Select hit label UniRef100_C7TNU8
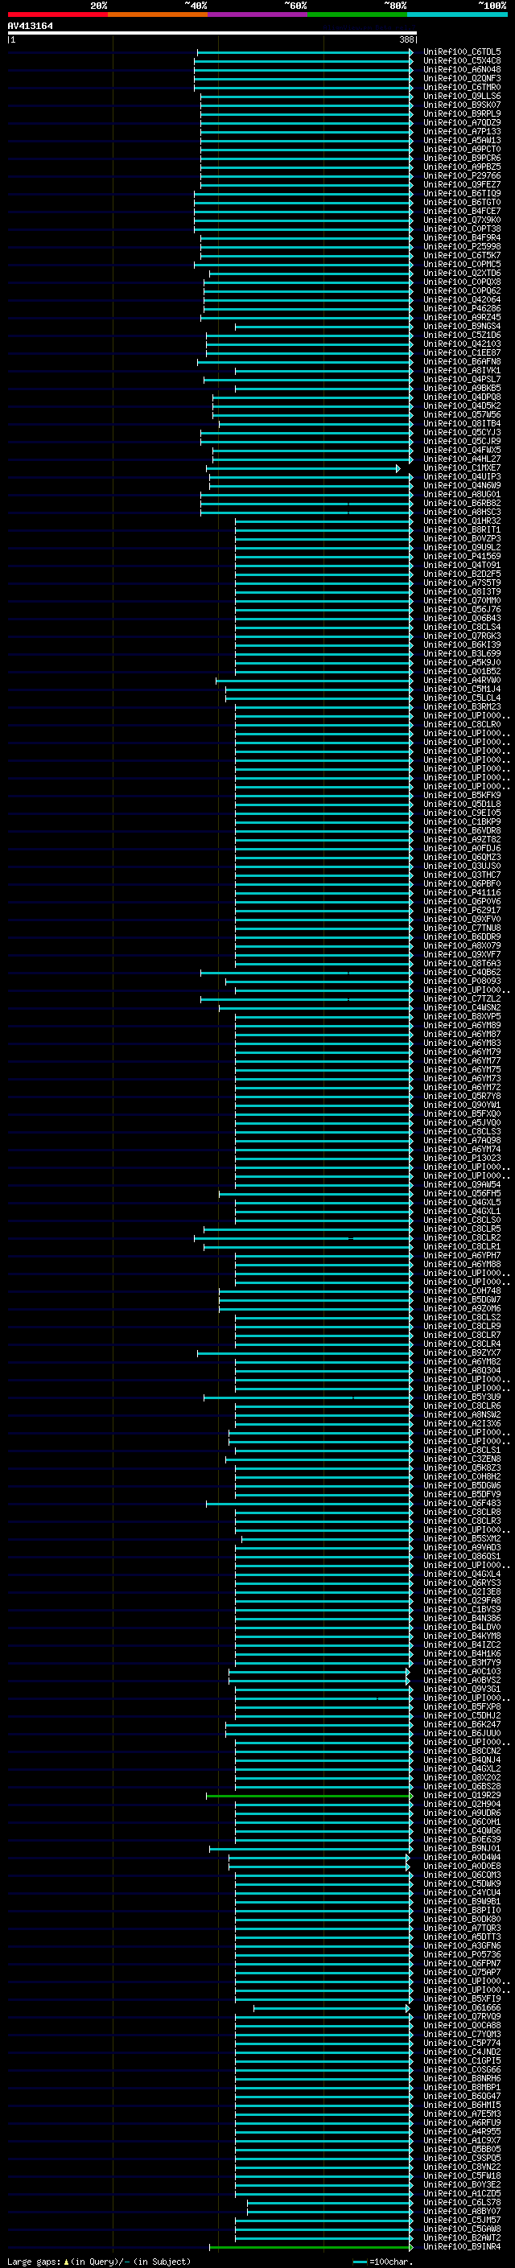 pos(461,928)
